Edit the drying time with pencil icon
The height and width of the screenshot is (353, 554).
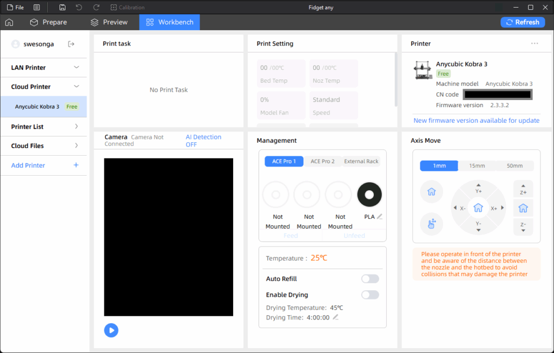[x=335, y=317]
